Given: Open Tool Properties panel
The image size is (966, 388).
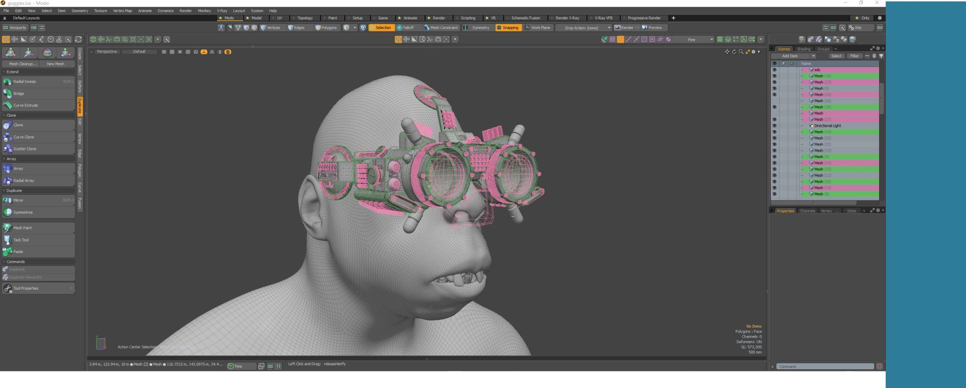Looking at the screenshot, I should (38, 288).
